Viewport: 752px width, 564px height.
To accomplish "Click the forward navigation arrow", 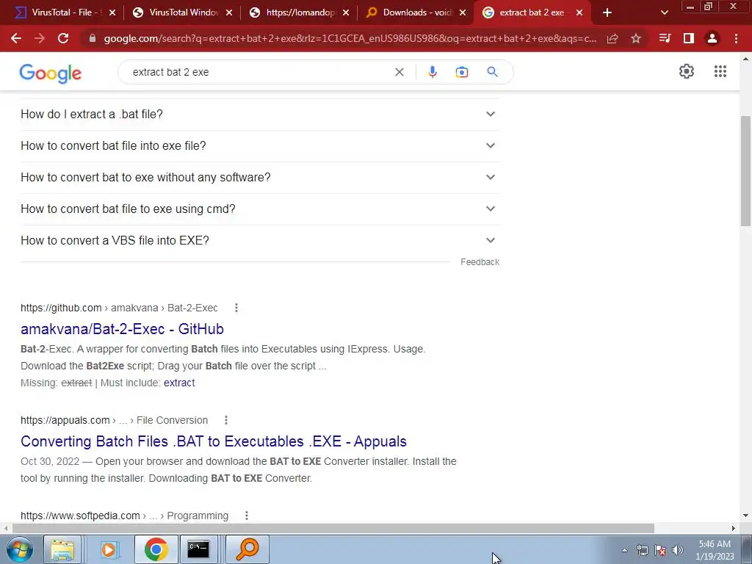I will [40, 38].
